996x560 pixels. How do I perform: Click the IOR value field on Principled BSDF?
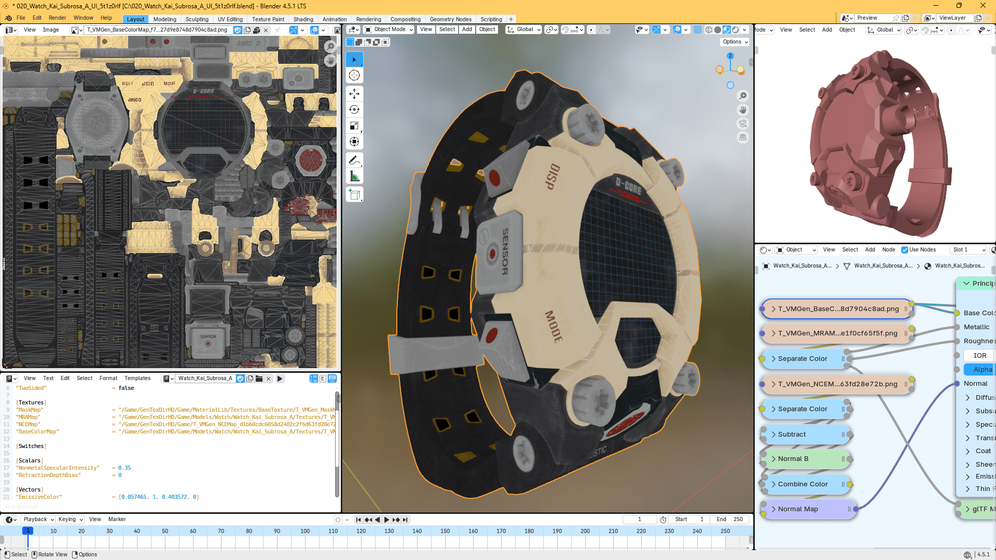pyautogui.click(x=979, y=356)
